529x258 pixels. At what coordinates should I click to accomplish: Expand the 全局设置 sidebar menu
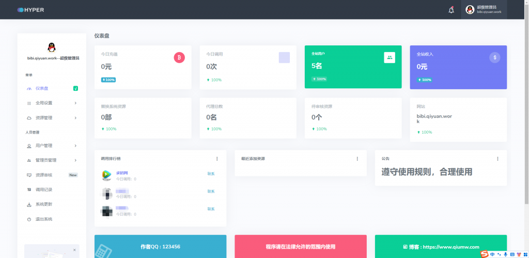[x=52, y=103]
